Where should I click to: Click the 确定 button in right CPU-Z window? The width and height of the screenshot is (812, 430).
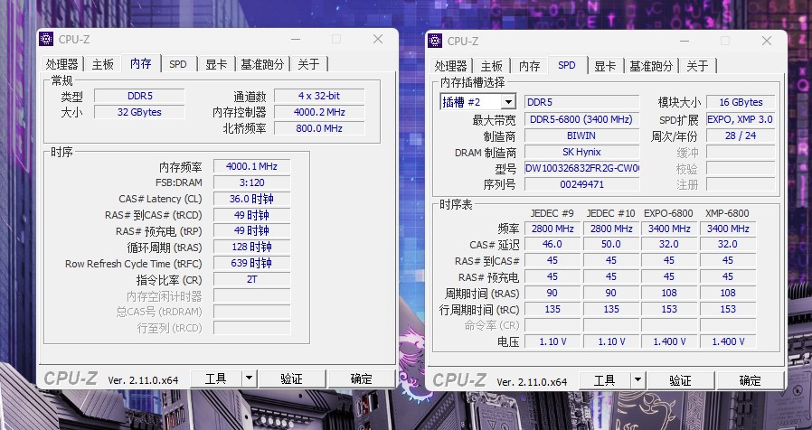[x=750, y=380]
